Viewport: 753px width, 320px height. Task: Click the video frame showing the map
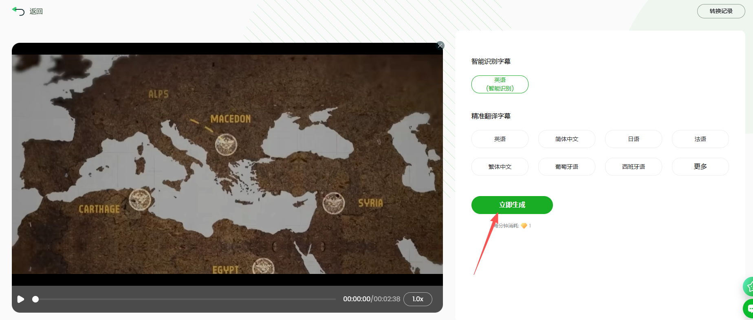(x=227, y=164)
